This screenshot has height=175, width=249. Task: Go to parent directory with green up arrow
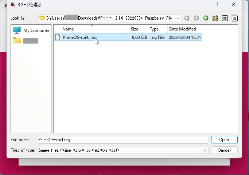coord(206,18)
